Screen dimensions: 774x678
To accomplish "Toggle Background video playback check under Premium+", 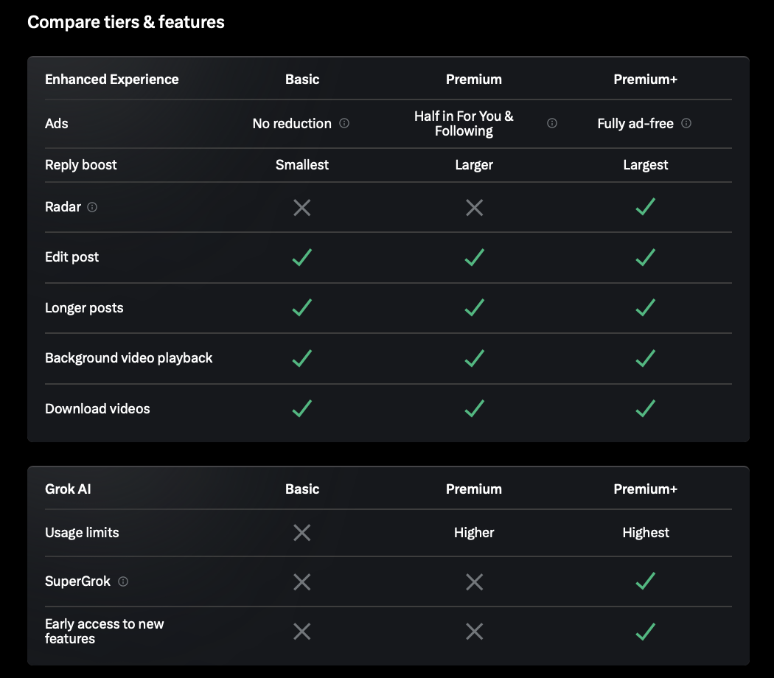I will (645, 359).
